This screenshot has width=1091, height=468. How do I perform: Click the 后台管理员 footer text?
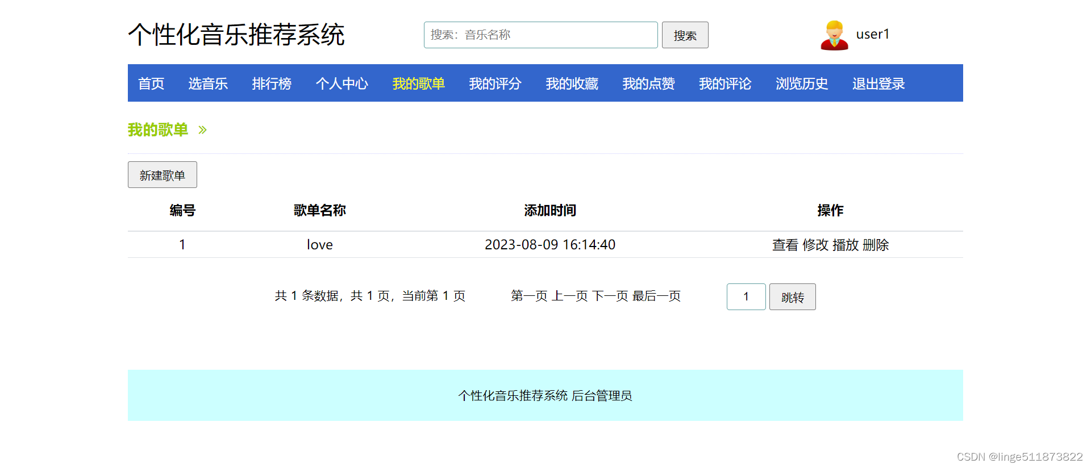tap(602, 396)
